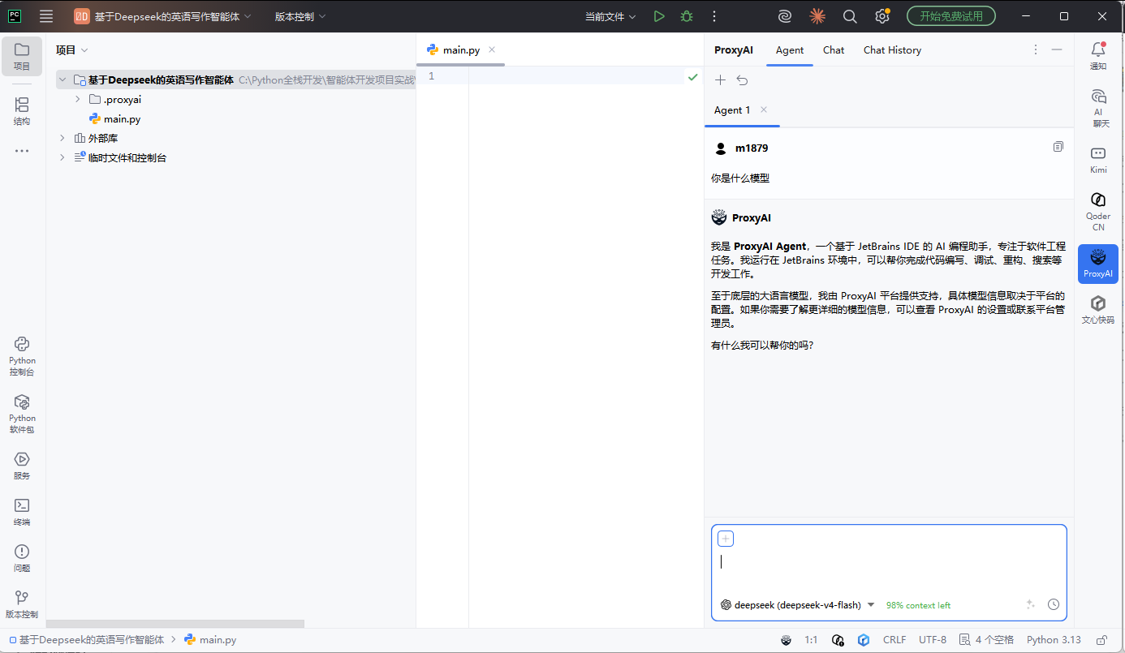
Task: Show more tool windows ellipsis
Action: (22, 151)
